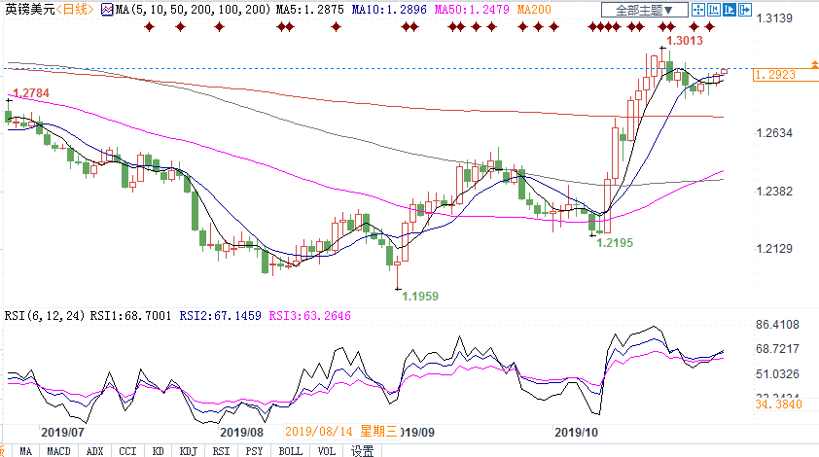Click the current price label 1.2923
The image size is (819, 457).
pos(774,74)
